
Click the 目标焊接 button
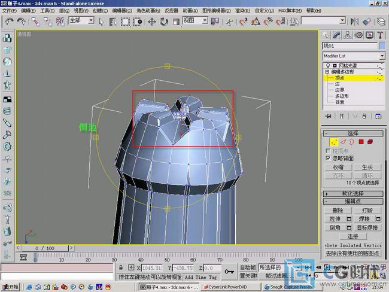[x=367, y=227]
